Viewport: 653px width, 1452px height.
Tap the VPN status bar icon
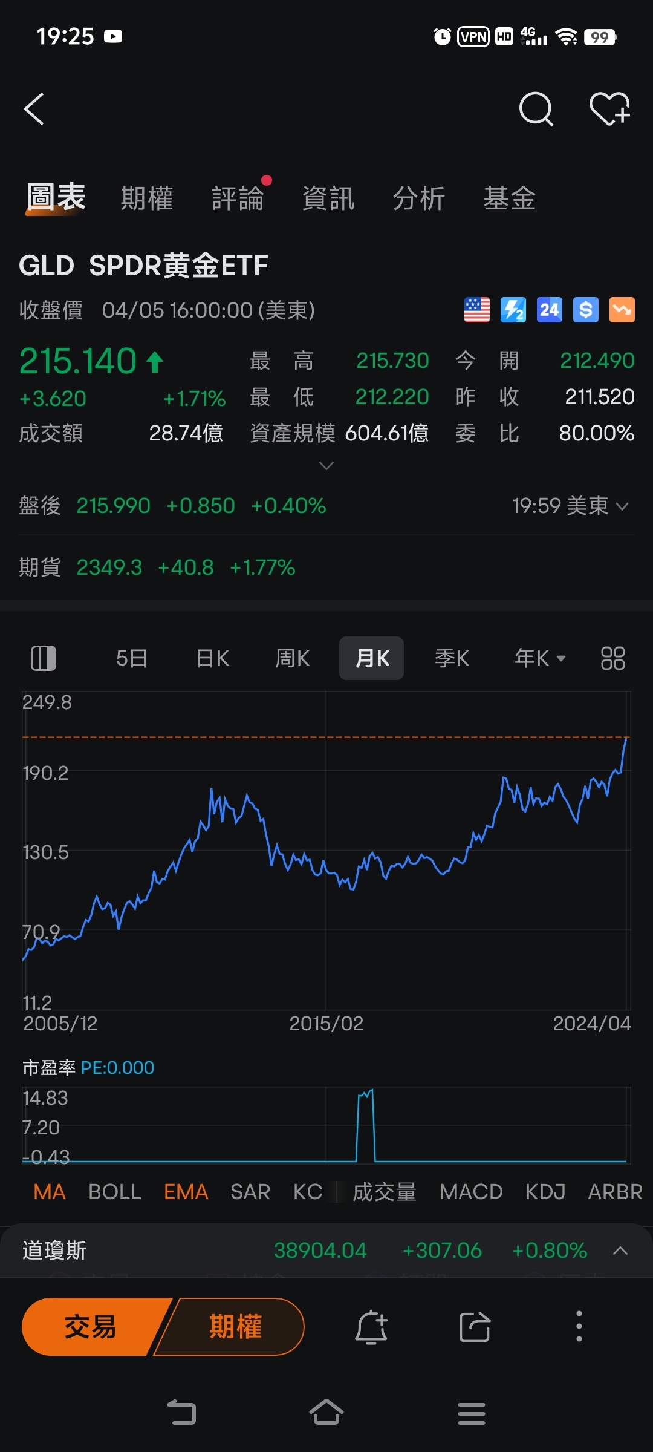tap(473, 37)
